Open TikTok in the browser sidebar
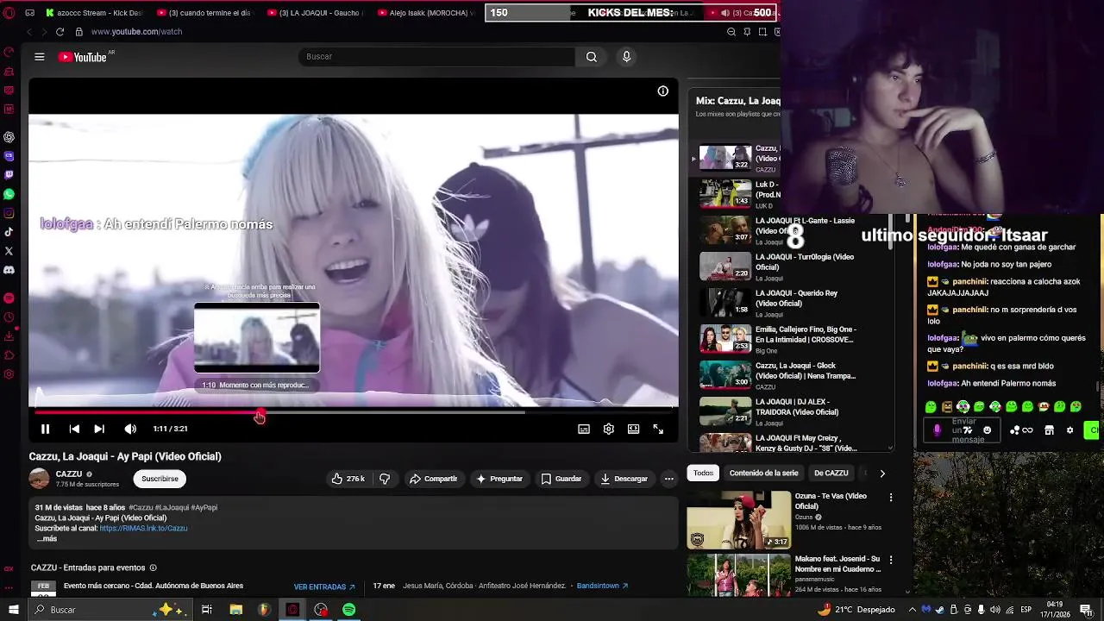The height and width of the screenshot is (621, 1104). click(9, 232)
